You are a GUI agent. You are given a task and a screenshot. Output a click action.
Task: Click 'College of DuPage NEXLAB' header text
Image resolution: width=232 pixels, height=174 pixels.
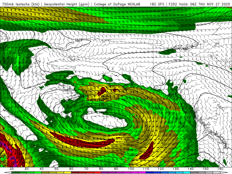tap(117, 4)
